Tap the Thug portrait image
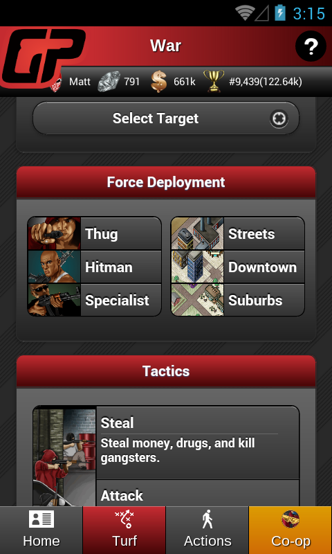 [x=55, y=233]
